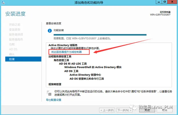Click the 组策略管理 entry
This screenshot has height=115, width=178.
click(55, 84)
